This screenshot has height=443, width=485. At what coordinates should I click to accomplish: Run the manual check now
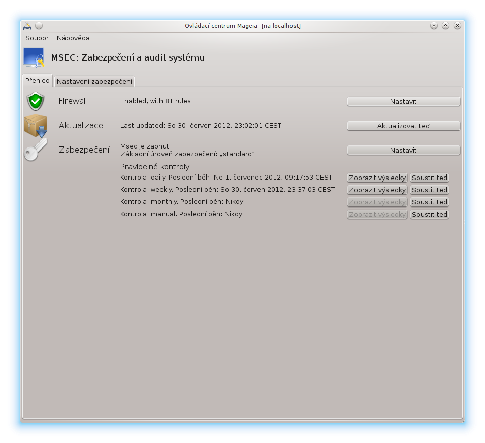430,214
